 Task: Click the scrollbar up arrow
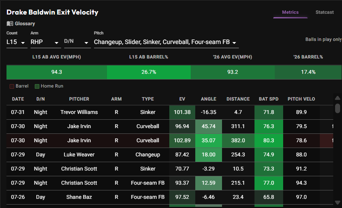tap(337, 98)
